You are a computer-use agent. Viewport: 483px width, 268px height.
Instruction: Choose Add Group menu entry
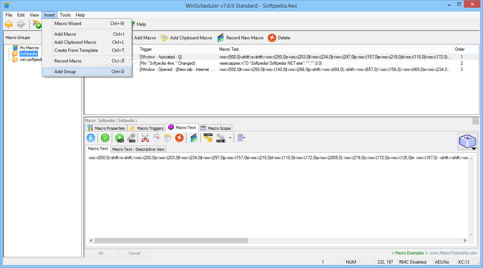click(87, 72)
